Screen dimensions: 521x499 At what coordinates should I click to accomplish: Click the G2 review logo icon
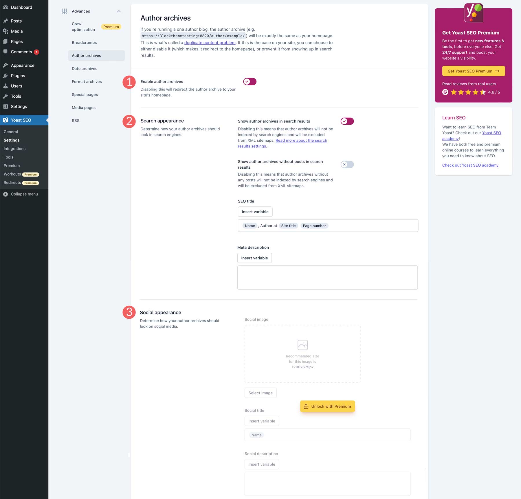[445, 92]
